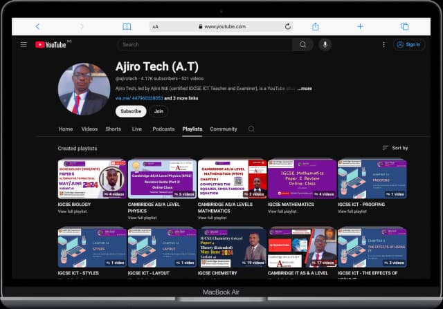Viewport: 443px width, 309px height.
Task: Open Cambridge AS/A Level Physics thumbnail
Action: [x=162, y=179]
